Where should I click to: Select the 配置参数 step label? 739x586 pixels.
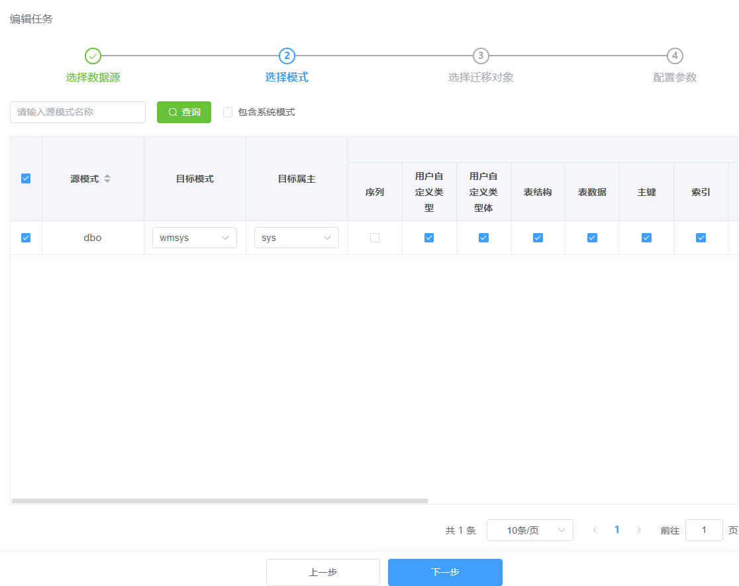point(675,77)
